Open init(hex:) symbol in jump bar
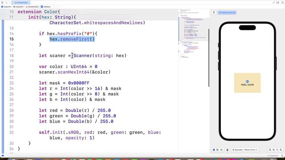The width and height of the screenshot is (285, 160). [x=46, y=7]
